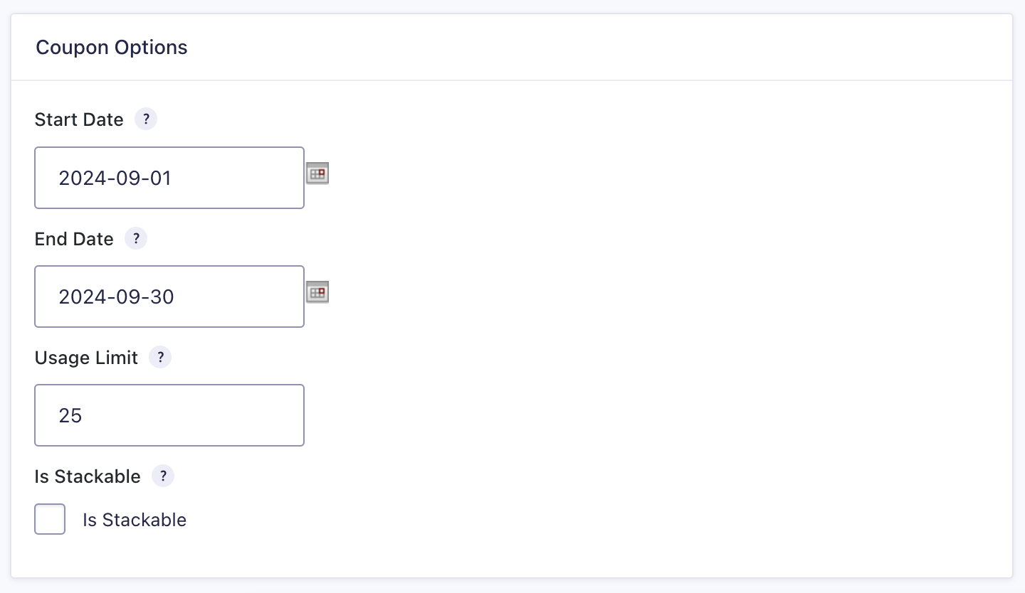The width and height of the screenshot is (1025, 593).
Task: Click the Is Stackable label text
Action: point(135,520)
